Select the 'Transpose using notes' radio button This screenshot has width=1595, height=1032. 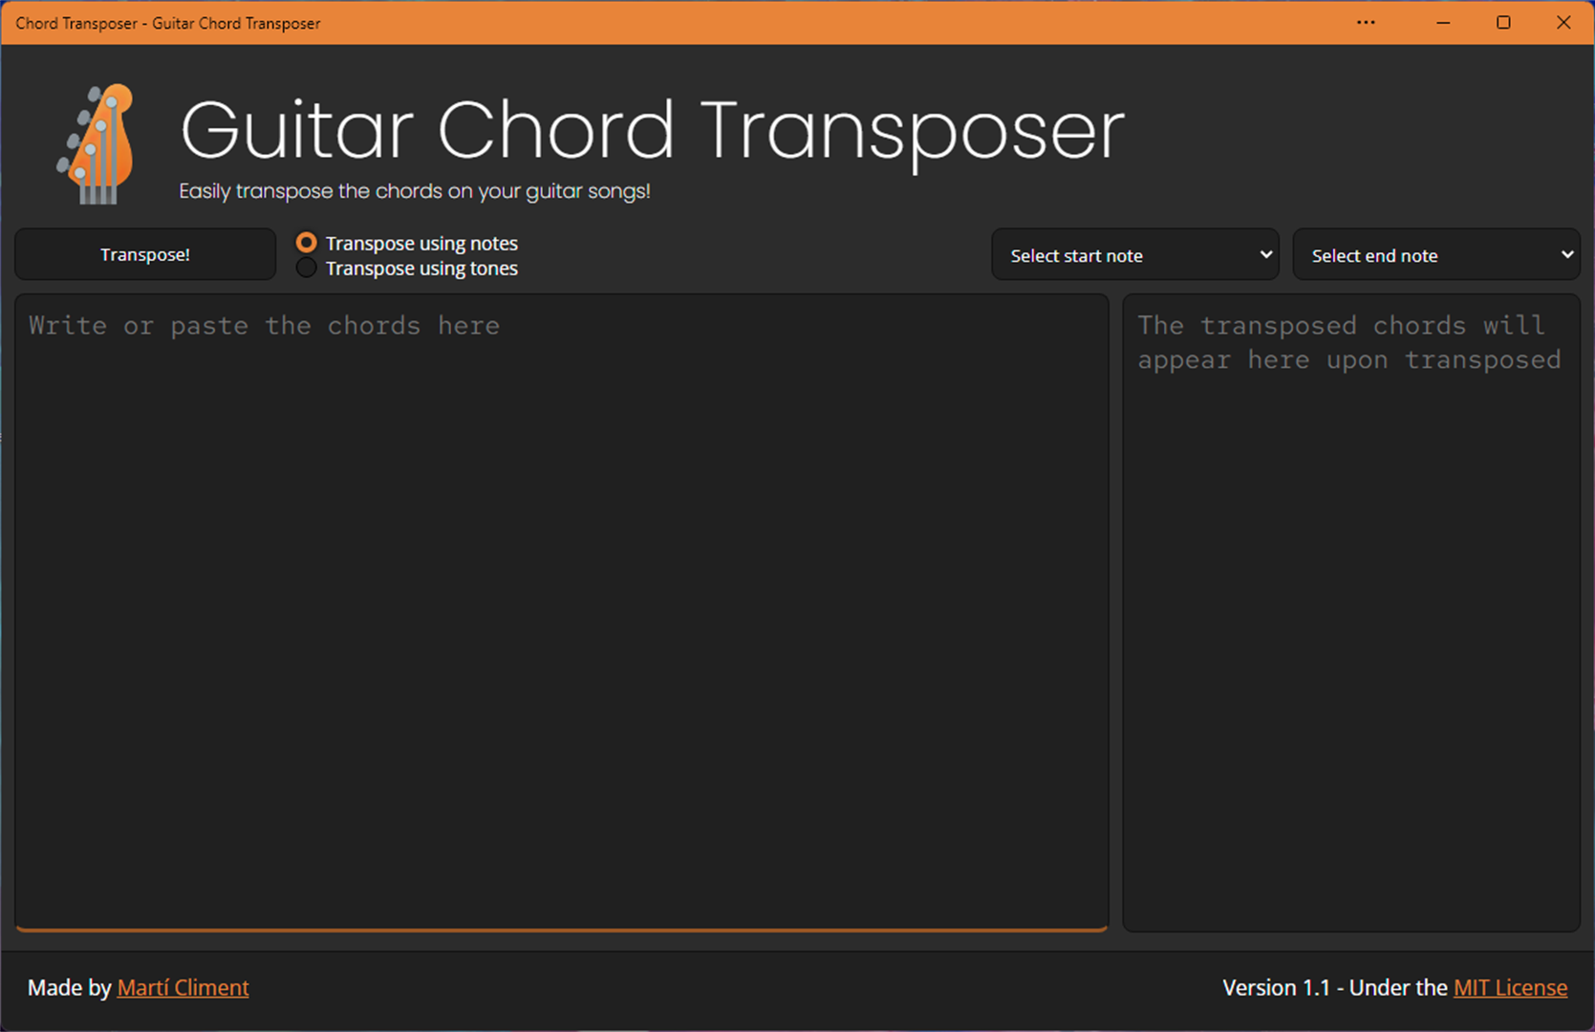click(307, 242)
